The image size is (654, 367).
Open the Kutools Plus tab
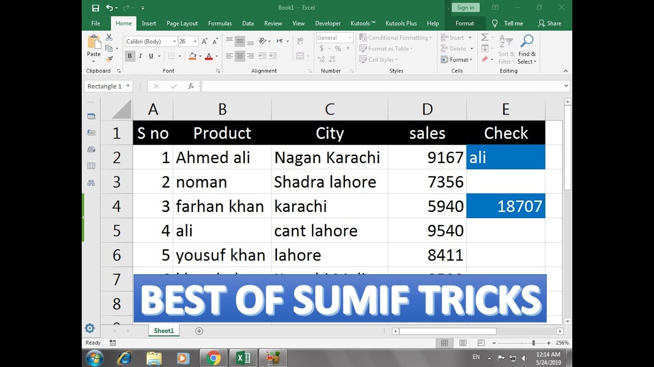coord(401,23)
